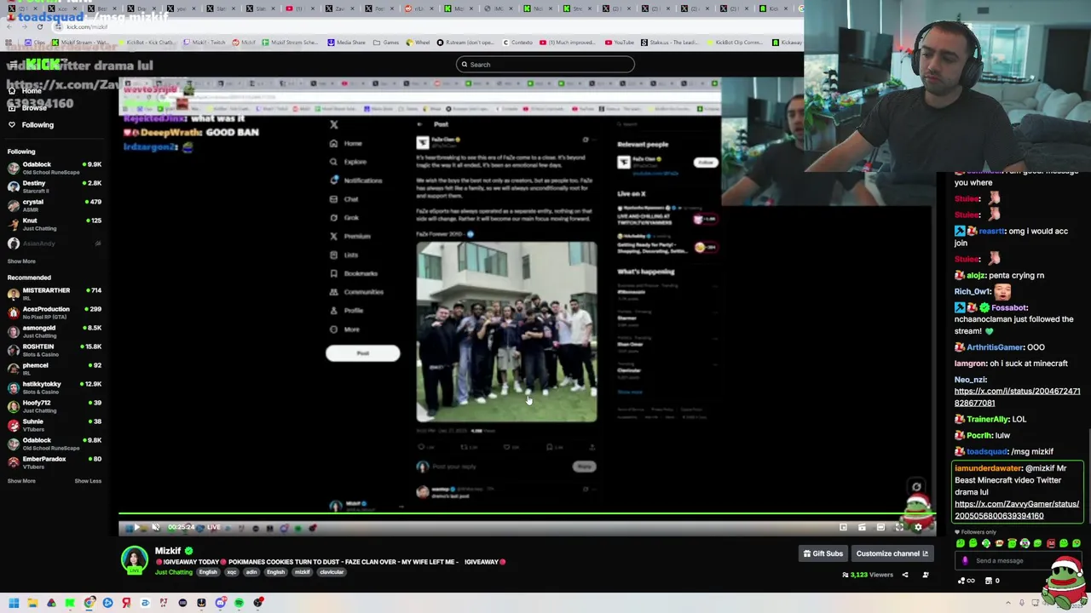Image resolution: width=1091 pixels, height=613 pixels.
Task: Open ROSHTEIN recommended channel
Action: click(55, 350)
